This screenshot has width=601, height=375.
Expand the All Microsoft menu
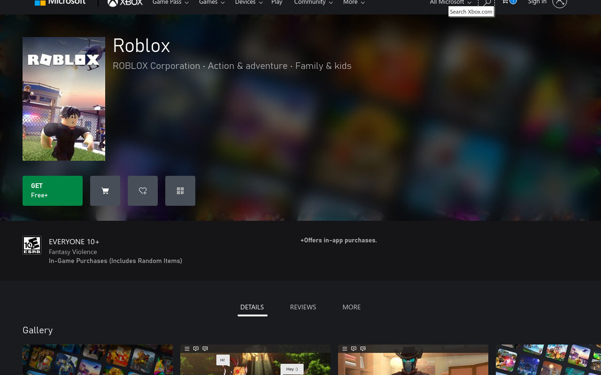pyautogui.click(x=451, y=2)
